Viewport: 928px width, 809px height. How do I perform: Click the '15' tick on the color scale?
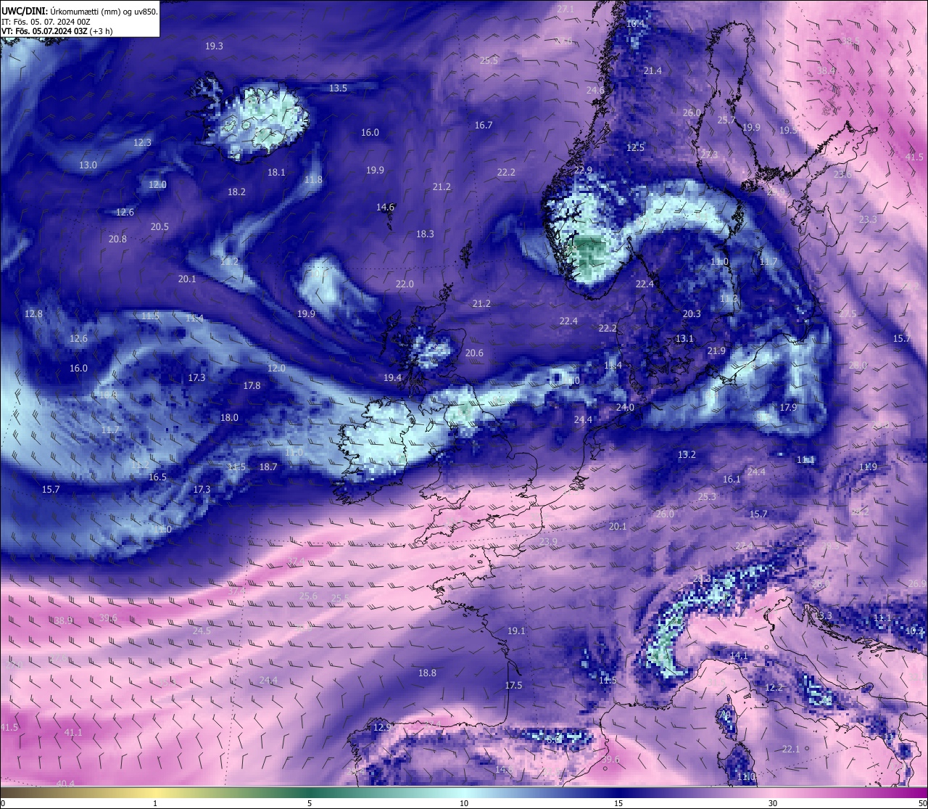point(618,803)
